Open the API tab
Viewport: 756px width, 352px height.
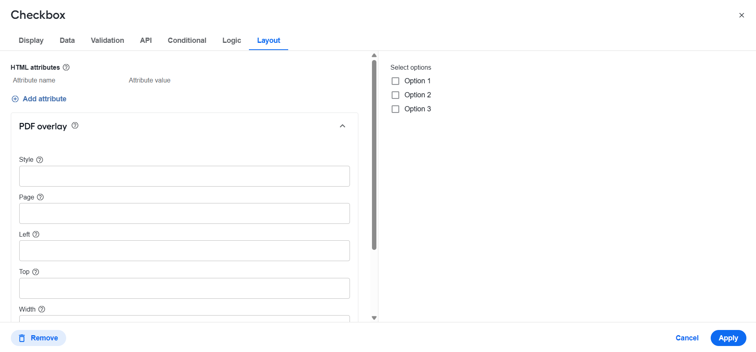(146, 40)
